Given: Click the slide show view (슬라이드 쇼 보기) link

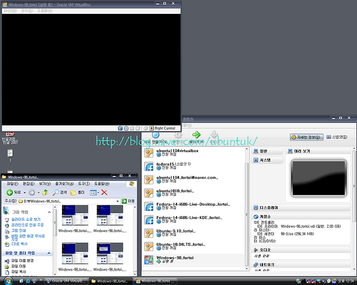Looking at the screenshot, I should click(26, 220).
